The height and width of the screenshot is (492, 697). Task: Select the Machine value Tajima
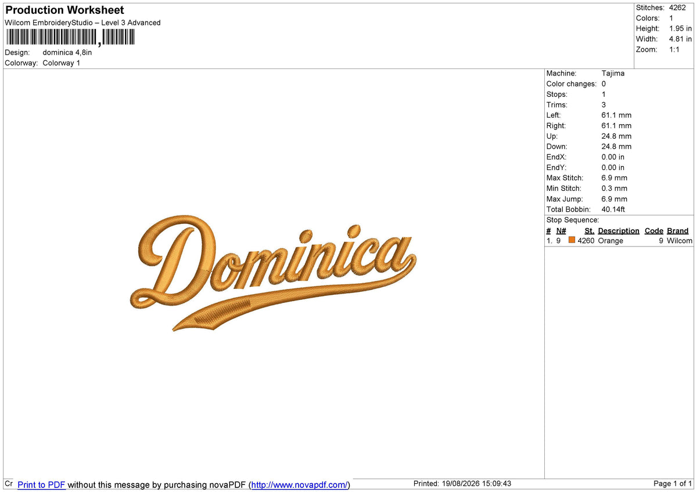point(613,73)
